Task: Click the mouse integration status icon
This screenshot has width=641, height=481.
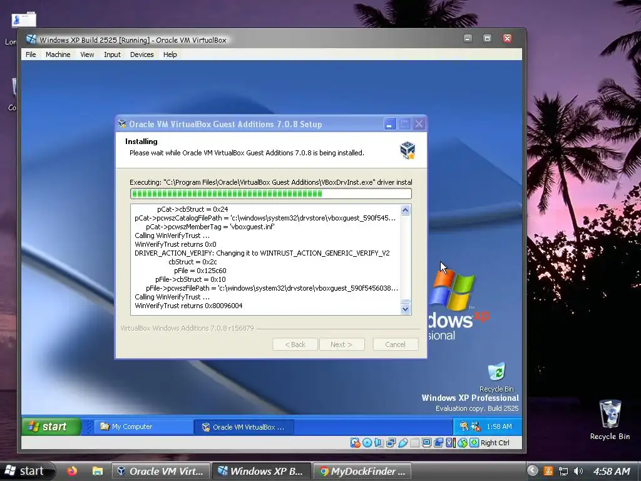Action: [463, 443]
